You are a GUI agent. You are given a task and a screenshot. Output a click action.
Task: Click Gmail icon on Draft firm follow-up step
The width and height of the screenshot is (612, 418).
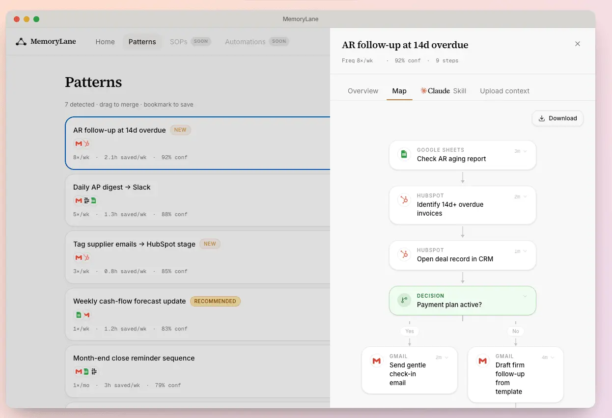483,361
